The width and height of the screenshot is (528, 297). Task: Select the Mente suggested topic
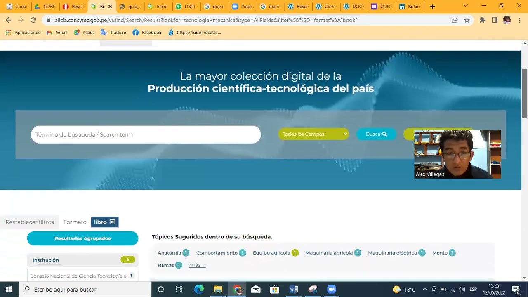[444, 253]
